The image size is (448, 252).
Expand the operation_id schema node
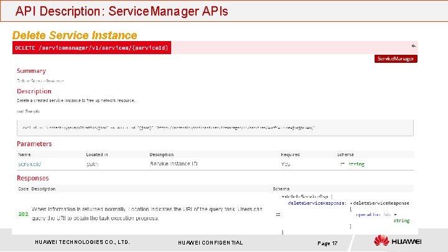coord(396,214)
